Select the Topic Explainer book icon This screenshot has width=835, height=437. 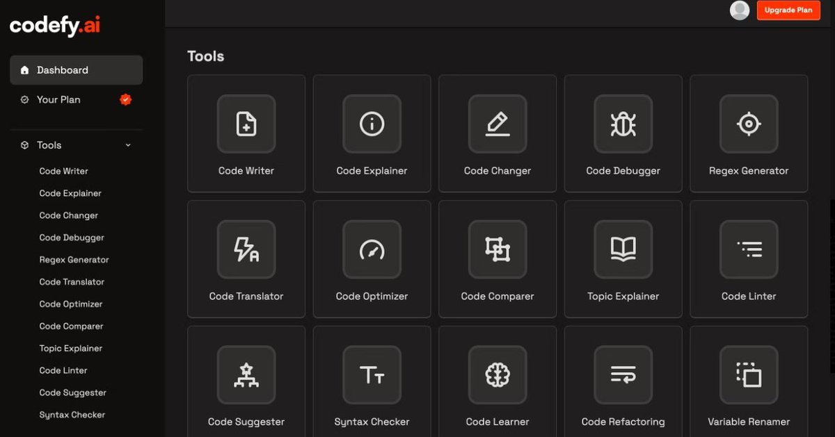point(623,250)
